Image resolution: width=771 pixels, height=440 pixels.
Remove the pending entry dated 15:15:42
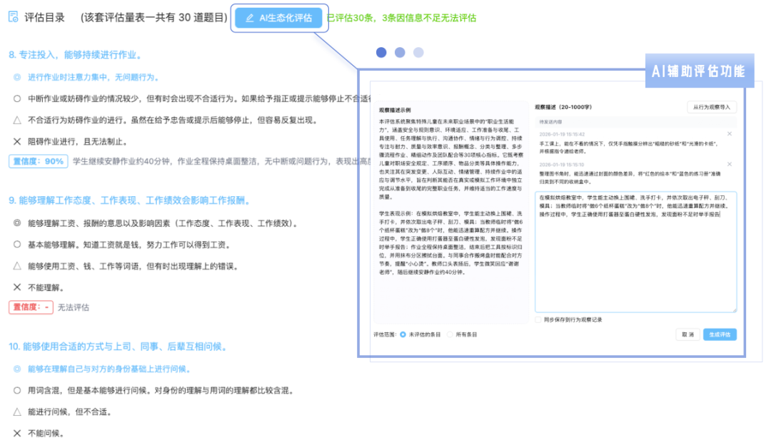pos(729,133)
